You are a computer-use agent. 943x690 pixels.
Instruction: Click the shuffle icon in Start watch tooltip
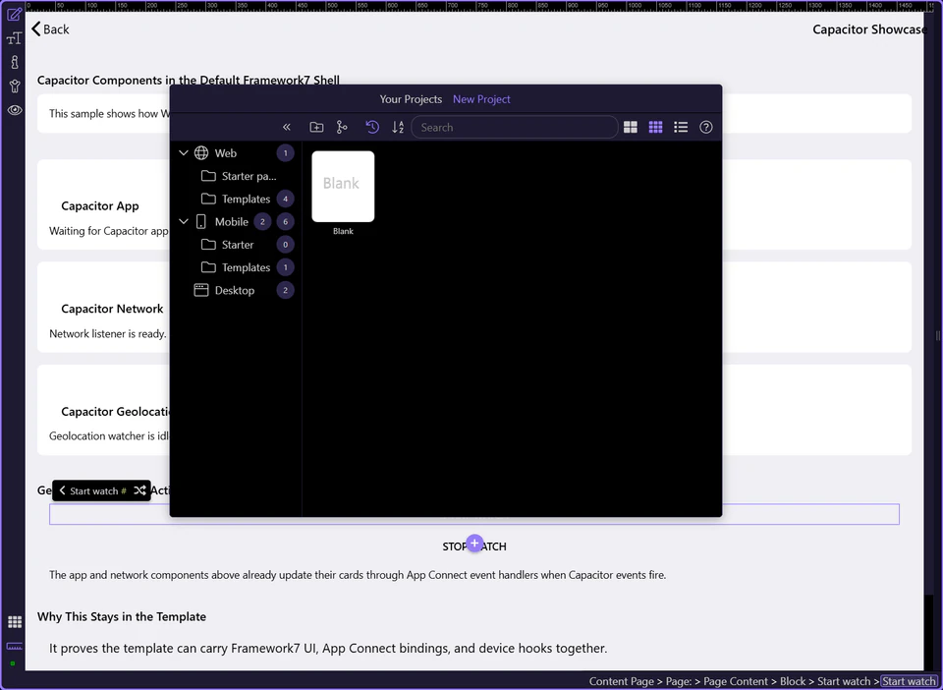pyautogui.click(x=139, y=490)
